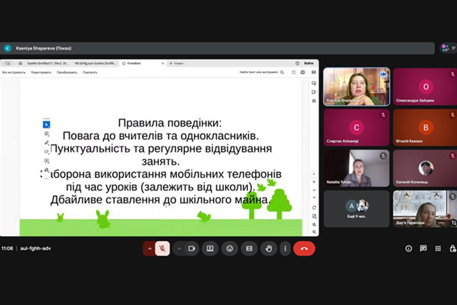Toggle the camera button in the Meet controls
This screenshot has height=305, width=457.
tap(191, 249)
